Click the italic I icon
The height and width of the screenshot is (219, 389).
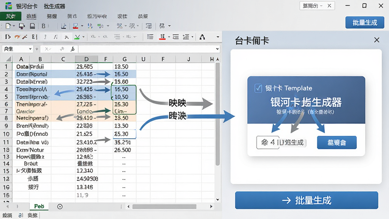45,37
